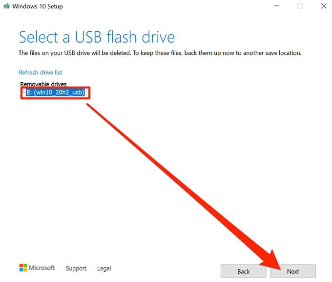
Task: Click the 'Windows 10 Setup' window title text
Action: click(38, 6)
